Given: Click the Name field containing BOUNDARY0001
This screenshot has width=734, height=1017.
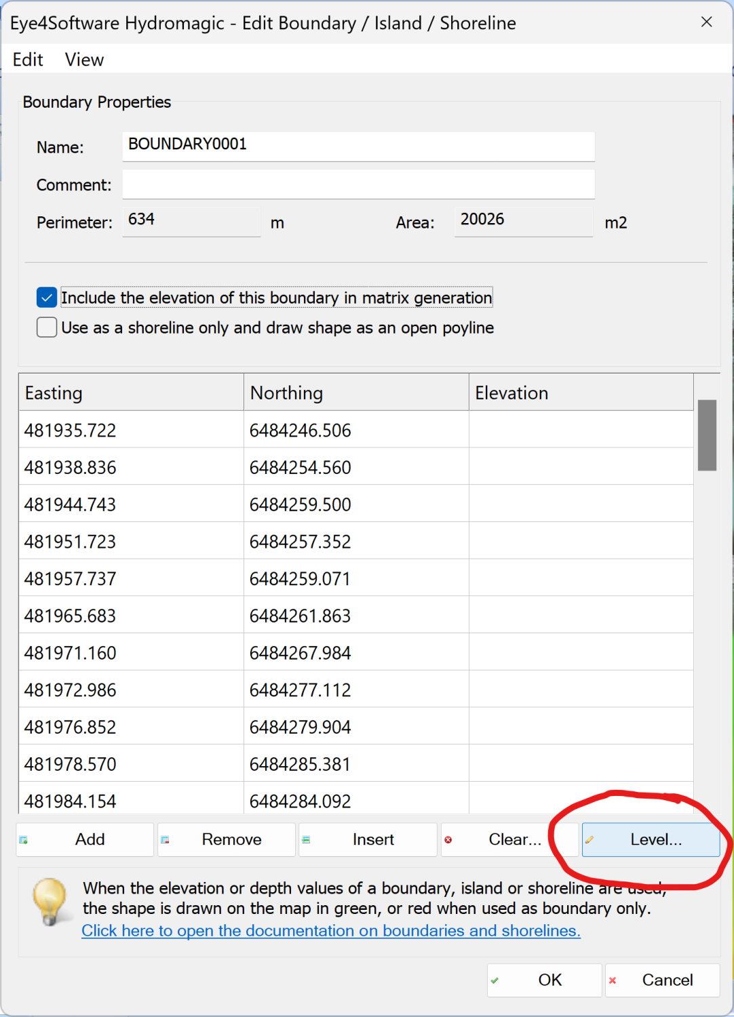Looking at the screenshot, I should 358,146.
